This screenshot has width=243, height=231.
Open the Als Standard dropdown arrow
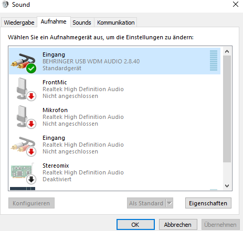pyautogui.click(x=170, y=203)
